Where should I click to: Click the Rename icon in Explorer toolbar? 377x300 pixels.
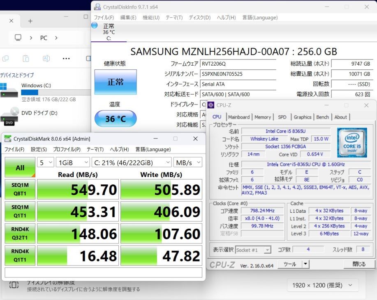pos(46,59)
